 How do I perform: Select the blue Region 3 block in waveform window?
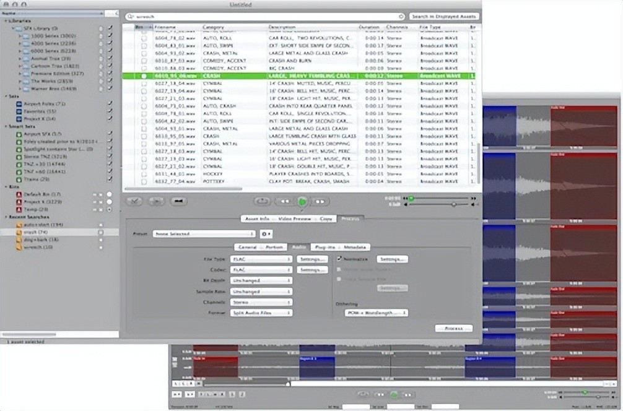tap(317, 367)
